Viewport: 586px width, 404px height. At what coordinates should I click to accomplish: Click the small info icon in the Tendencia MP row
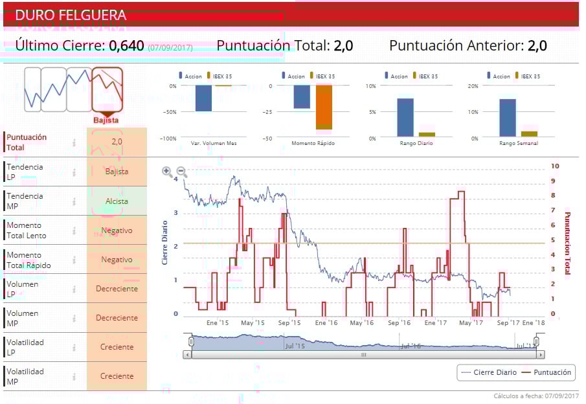click(x=74, y=201)
